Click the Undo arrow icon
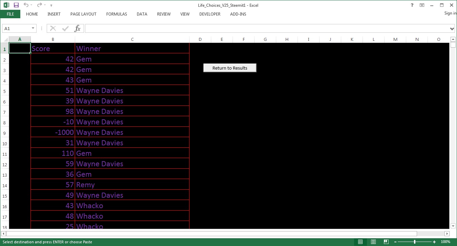457x246 pixels. pyautogui.click(x=26, y=5)
